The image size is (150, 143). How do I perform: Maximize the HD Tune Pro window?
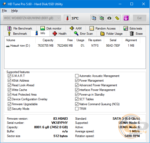coord(132,4)
